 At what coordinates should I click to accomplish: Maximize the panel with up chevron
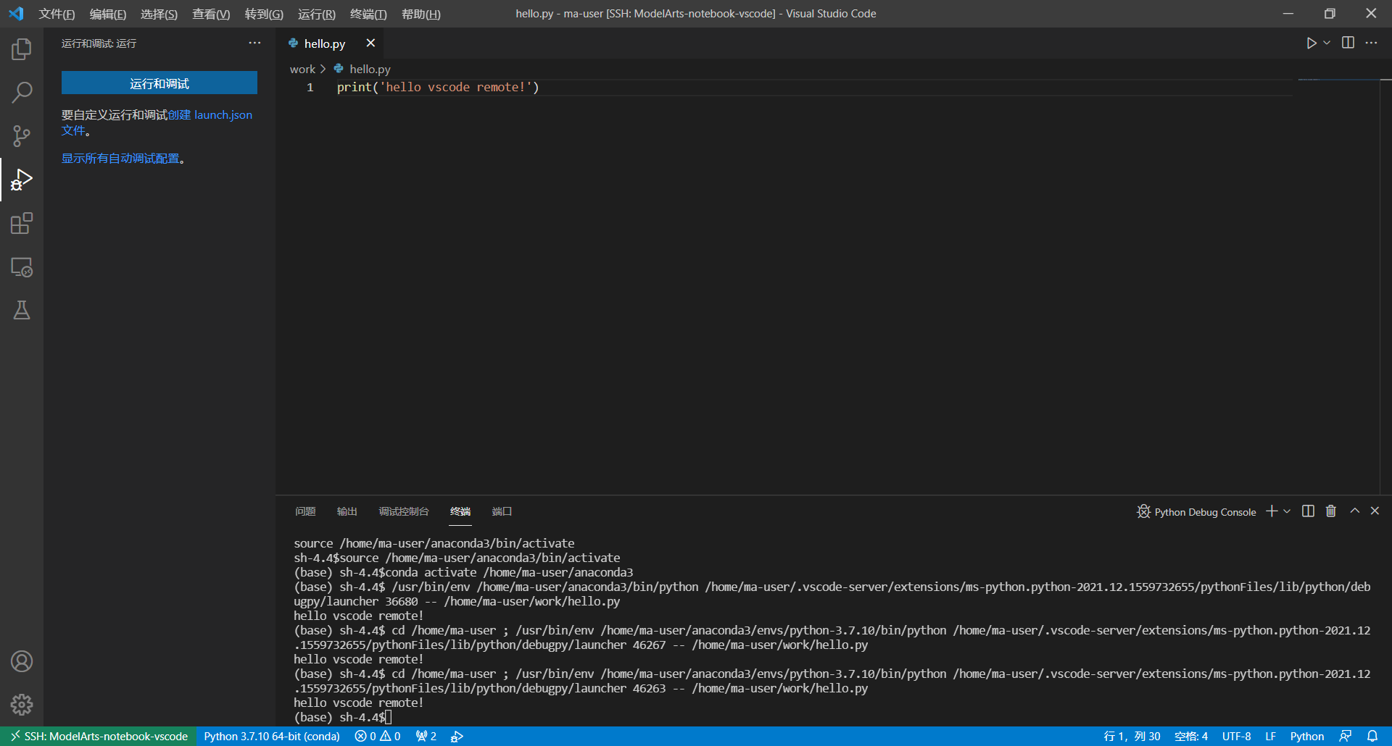click(1354, 511)
